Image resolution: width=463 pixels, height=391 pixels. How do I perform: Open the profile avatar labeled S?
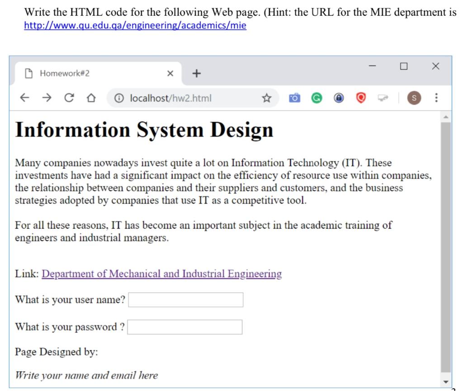(414, 98)
